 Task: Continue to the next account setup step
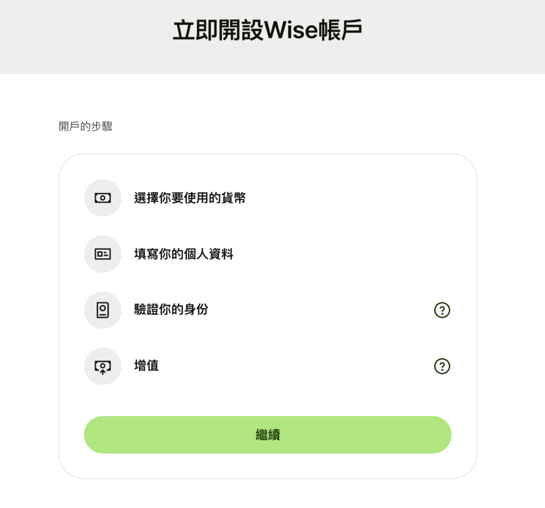(268, 435)
